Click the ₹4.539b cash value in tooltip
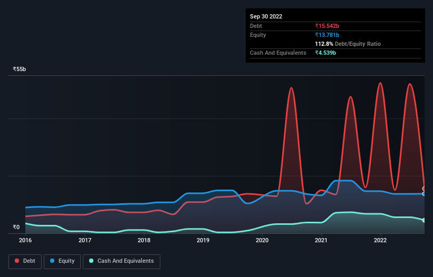Viewport: 433px width, 277px height. point(325,53)
